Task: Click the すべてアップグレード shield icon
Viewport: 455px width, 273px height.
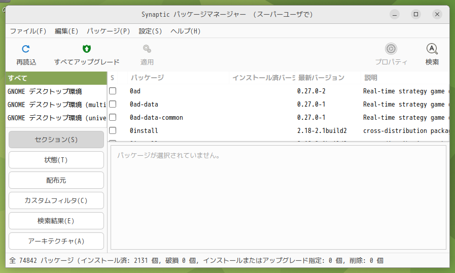Action: click(86, 49)
